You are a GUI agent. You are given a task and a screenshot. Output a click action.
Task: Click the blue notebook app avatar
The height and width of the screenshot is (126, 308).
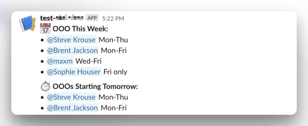click(x=27, y=24)
